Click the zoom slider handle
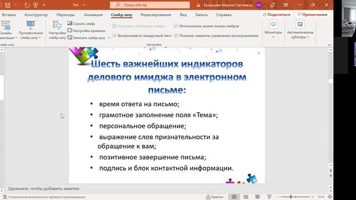Screen dimensions: 356x200 point(291,197)
